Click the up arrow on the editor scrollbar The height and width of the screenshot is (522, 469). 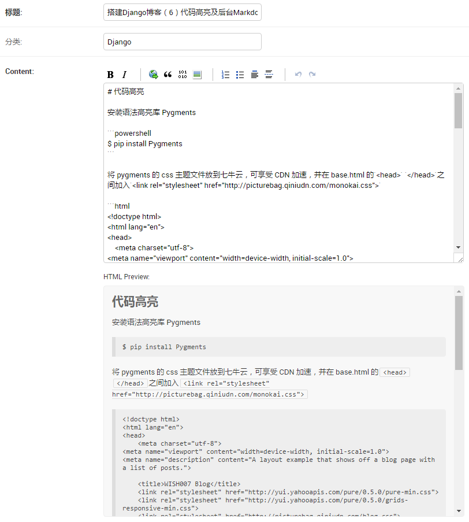click(459, 88)
